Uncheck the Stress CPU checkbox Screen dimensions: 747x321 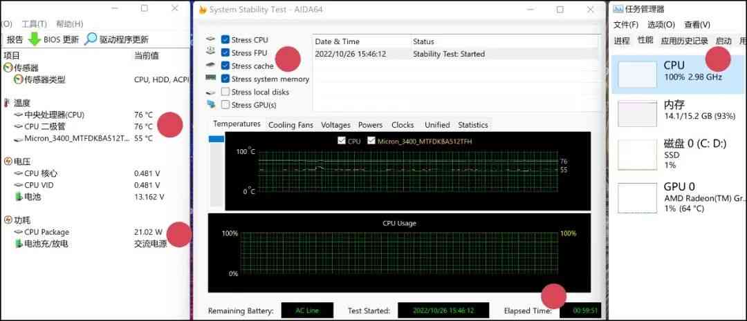click(225, 40)
